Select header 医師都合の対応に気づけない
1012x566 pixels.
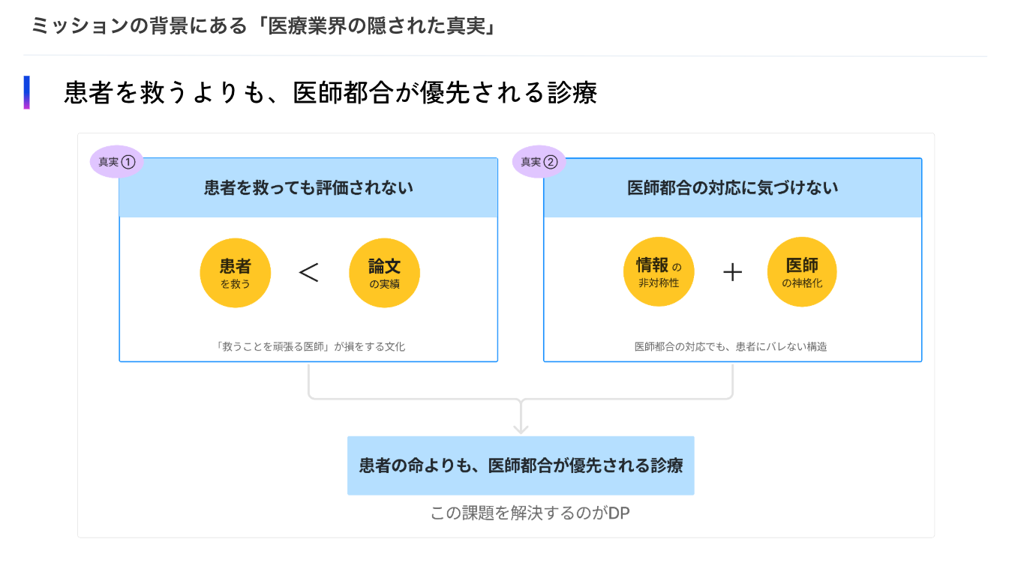[x=732, y=188]
